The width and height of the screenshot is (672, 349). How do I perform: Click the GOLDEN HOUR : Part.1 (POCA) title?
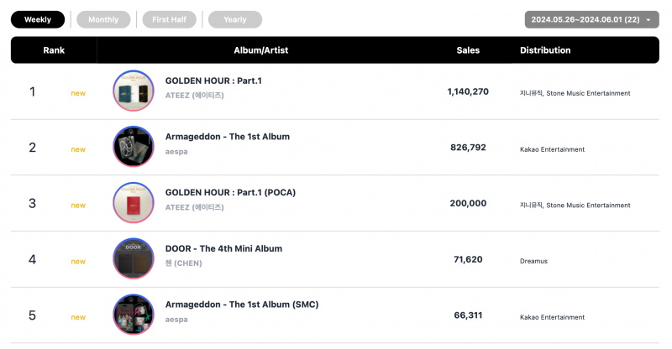(x=230, y=193)
